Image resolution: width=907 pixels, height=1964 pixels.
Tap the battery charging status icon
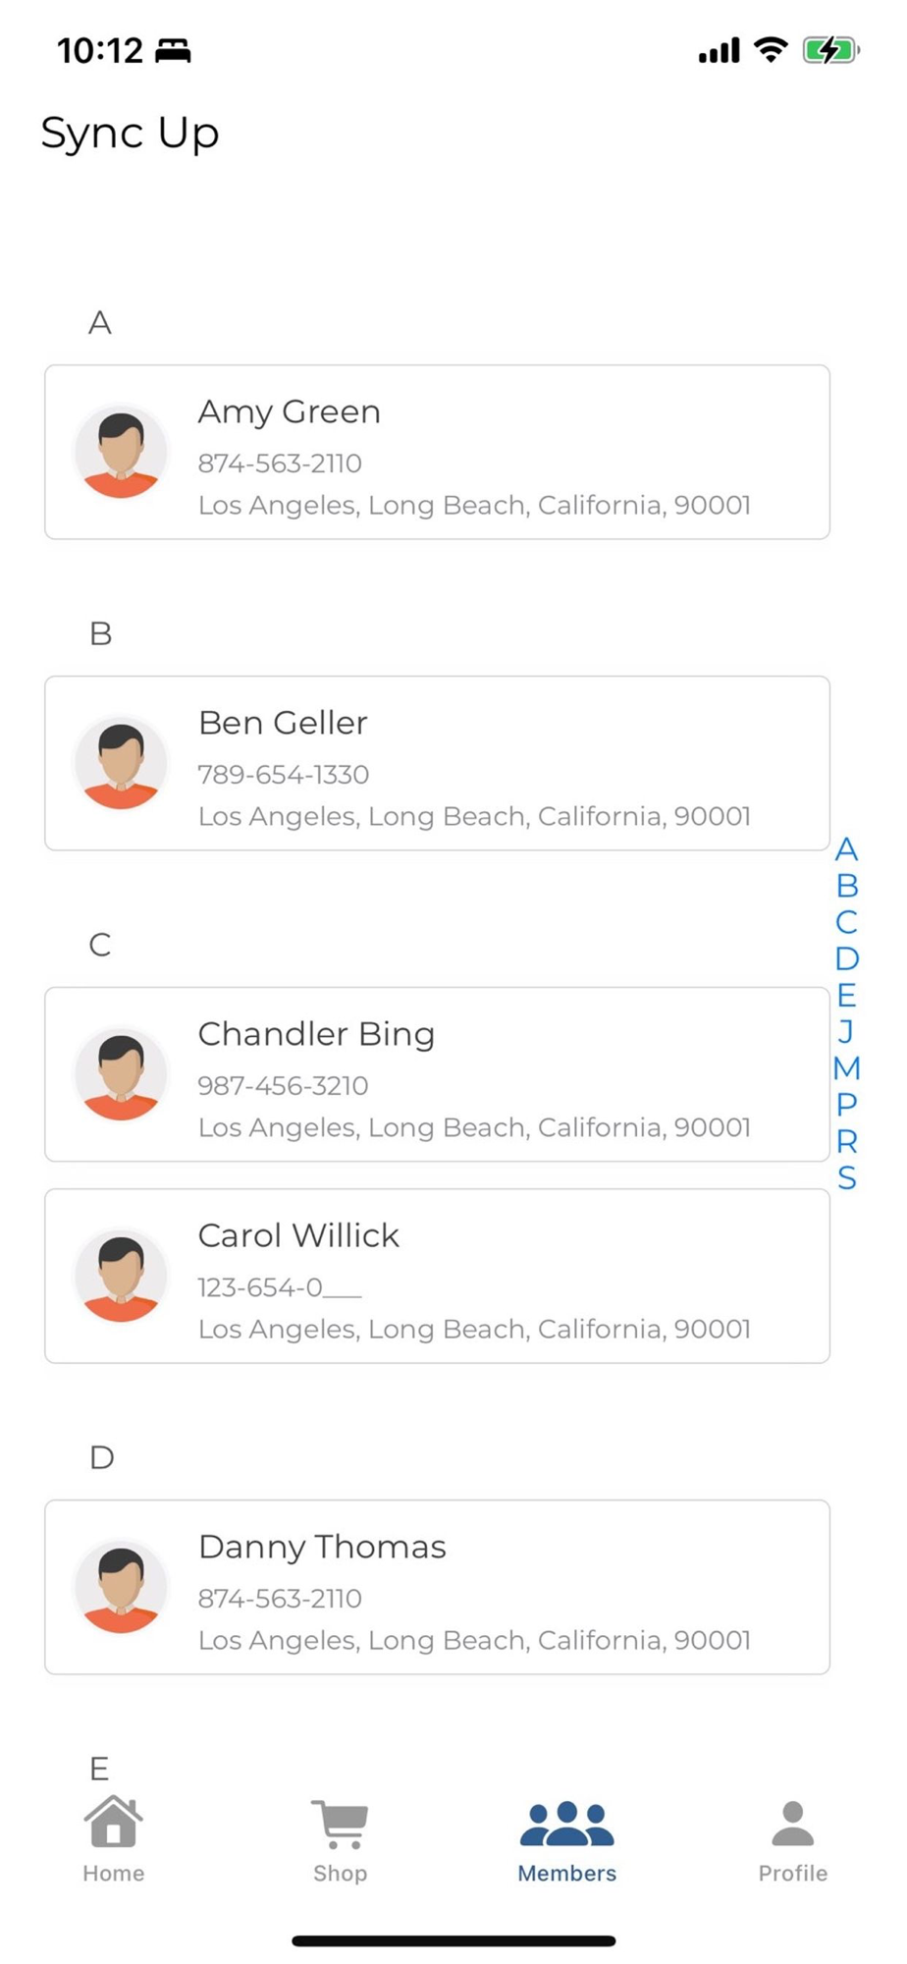[x=830, y=50]
